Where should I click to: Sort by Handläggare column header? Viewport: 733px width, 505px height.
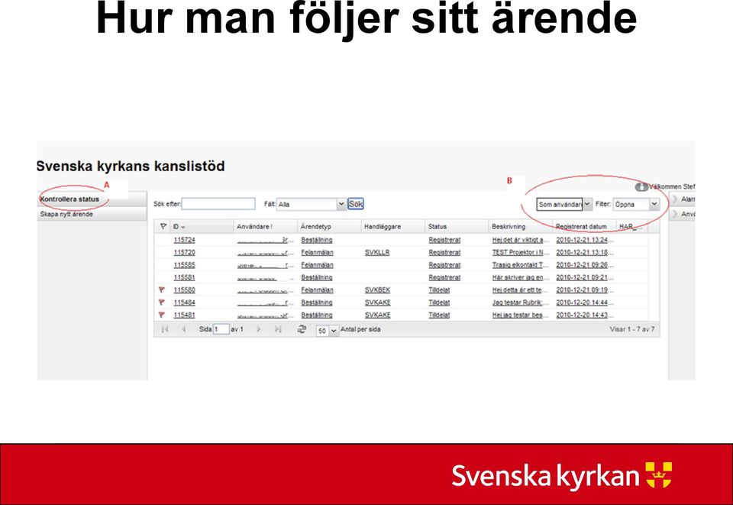pyautogui.click(x=393, y=226)
